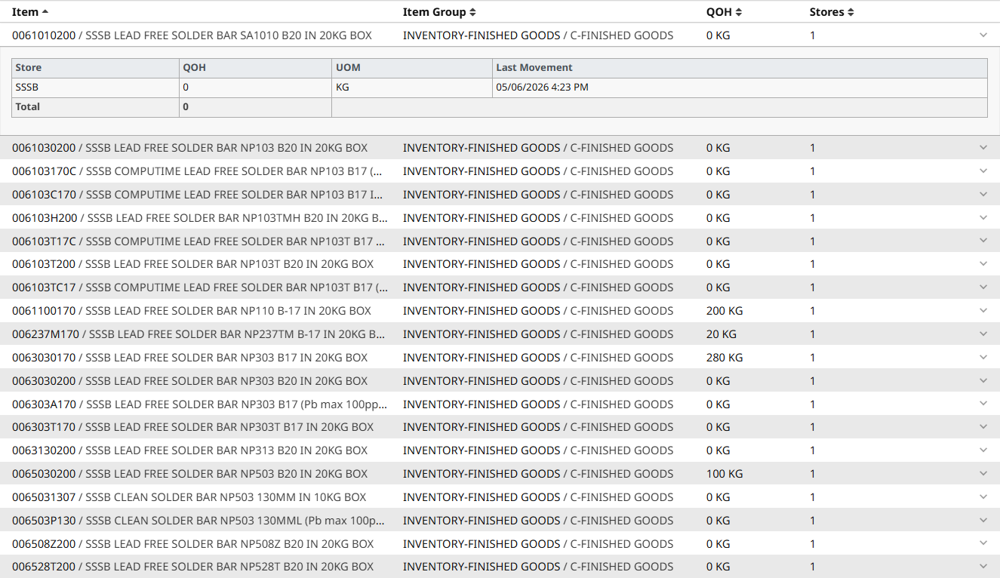Viewport: 1000px width, 578px height.
Task: Expand row 006508Z200 chevron
Action: click(983, 544)
